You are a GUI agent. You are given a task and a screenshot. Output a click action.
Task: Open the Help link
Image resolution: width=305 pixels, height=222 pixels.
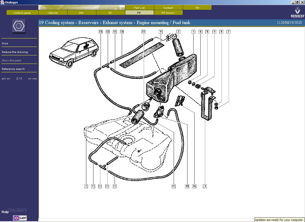5,212
